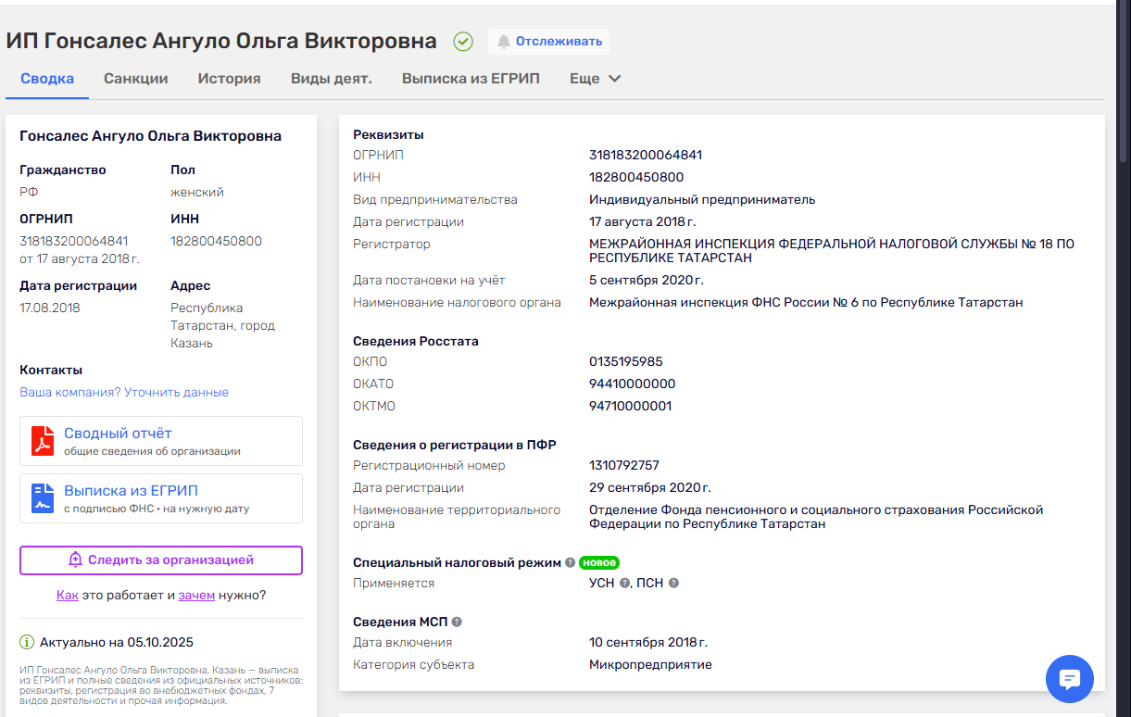Click the green новое badge
Image resolution: width=1131 pixels, height=717 pixels.
(599, 562)
